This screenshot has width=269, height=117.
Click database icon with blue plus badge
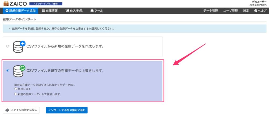click(x=19, y=47)
